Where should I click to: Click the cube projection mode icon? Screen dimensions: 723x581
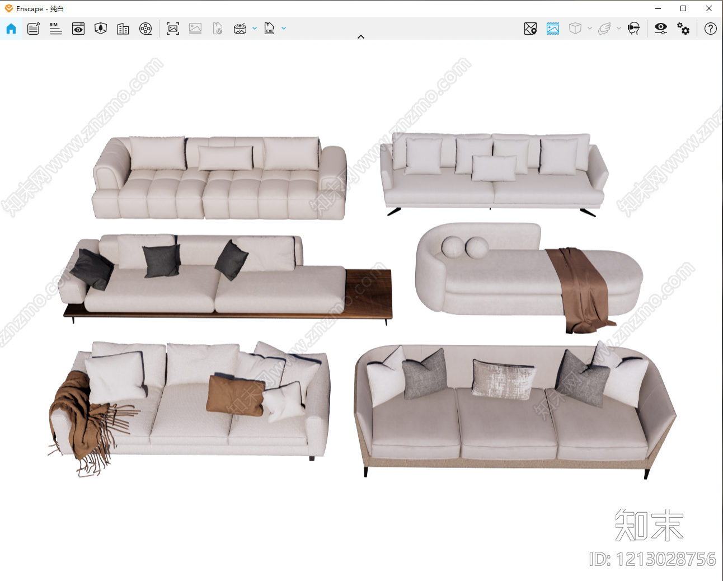click(x=575, y=29)
